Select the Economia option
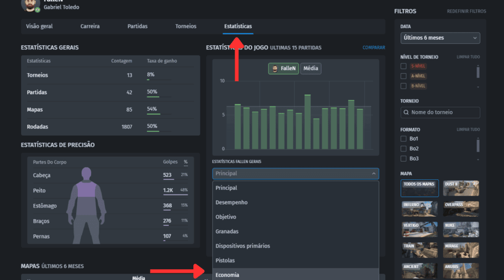This screenshot has height=280, width=504. coord(295,275)
